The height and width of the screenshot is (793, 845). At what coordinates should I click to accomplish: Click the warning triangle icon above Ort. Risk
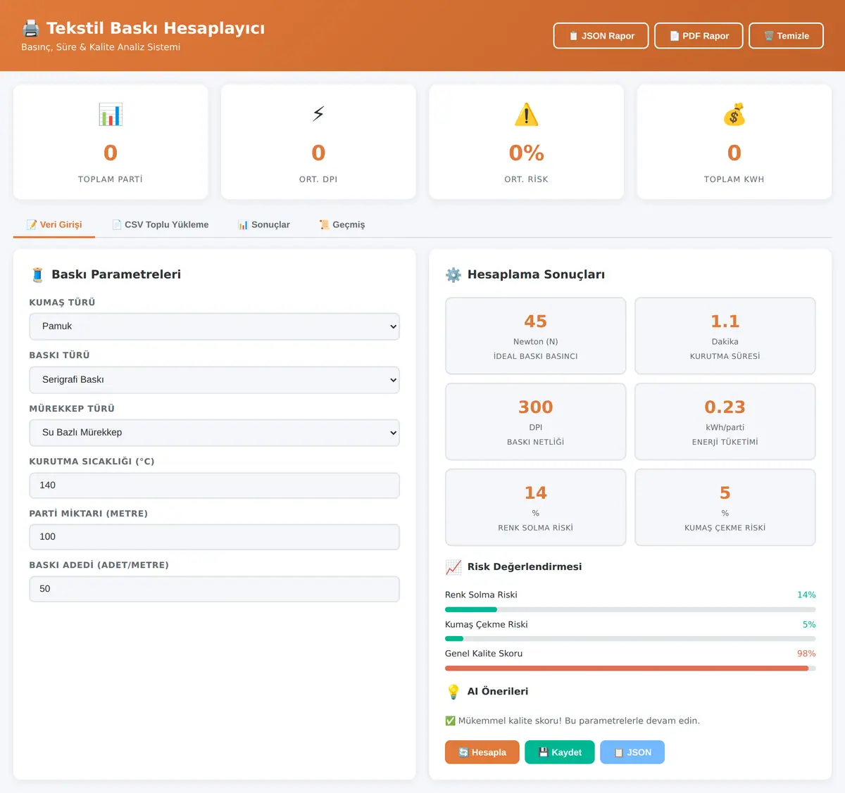coord(526,114)
